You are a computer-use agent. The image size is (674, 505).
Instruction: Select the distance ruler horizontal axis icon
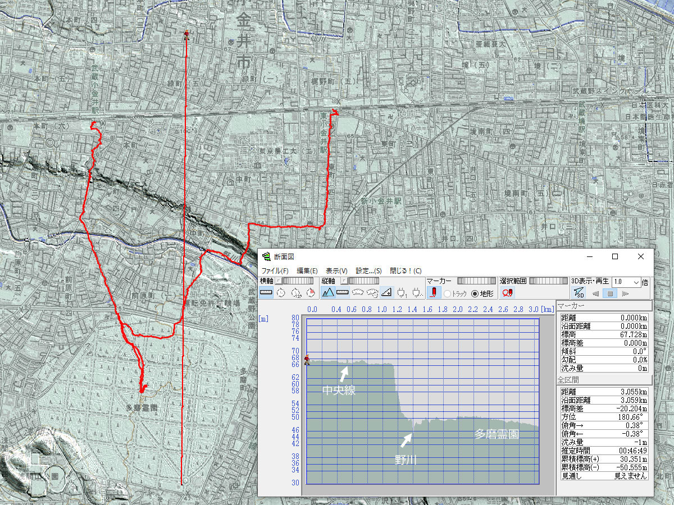[x=266, y=292]
